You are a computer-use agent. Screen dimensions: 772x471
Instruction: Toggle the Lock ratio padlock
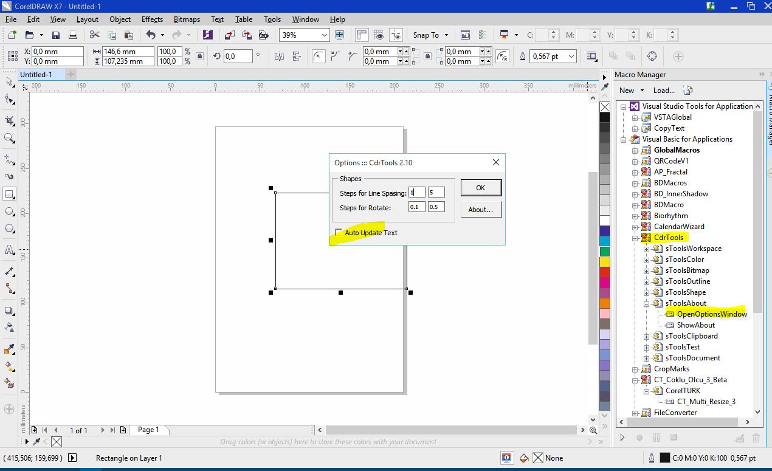(x=199, y=57)
